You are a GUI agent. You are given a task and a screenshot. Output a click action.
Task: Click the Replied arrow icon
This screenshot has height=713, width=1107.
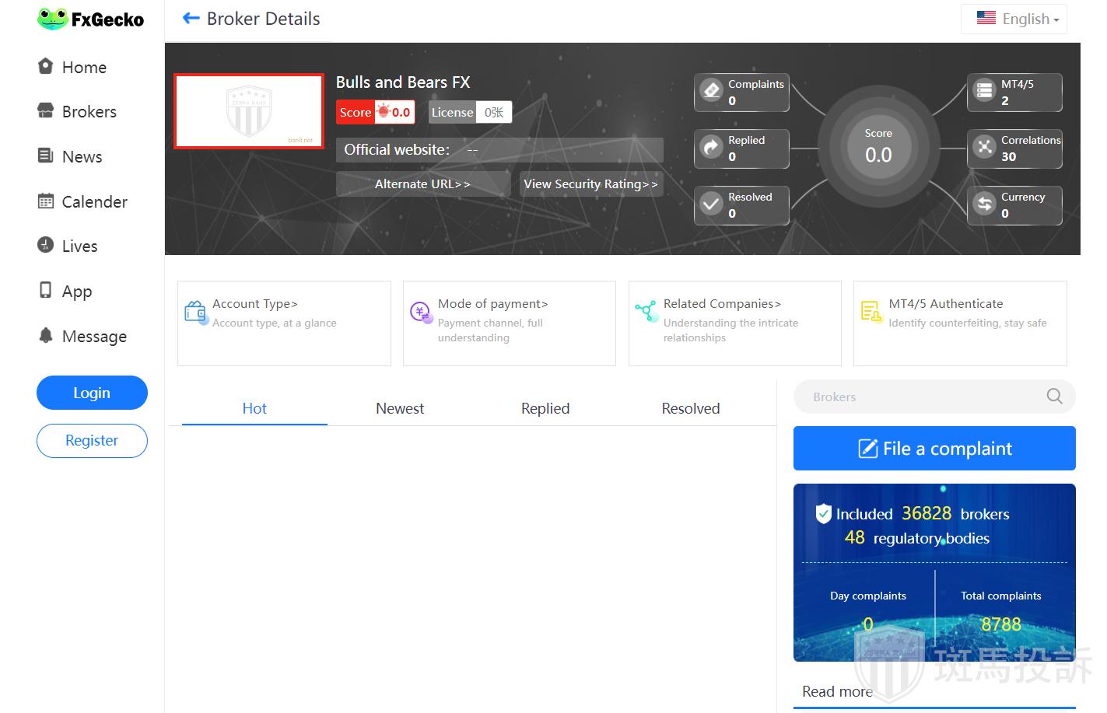point(711,147)
